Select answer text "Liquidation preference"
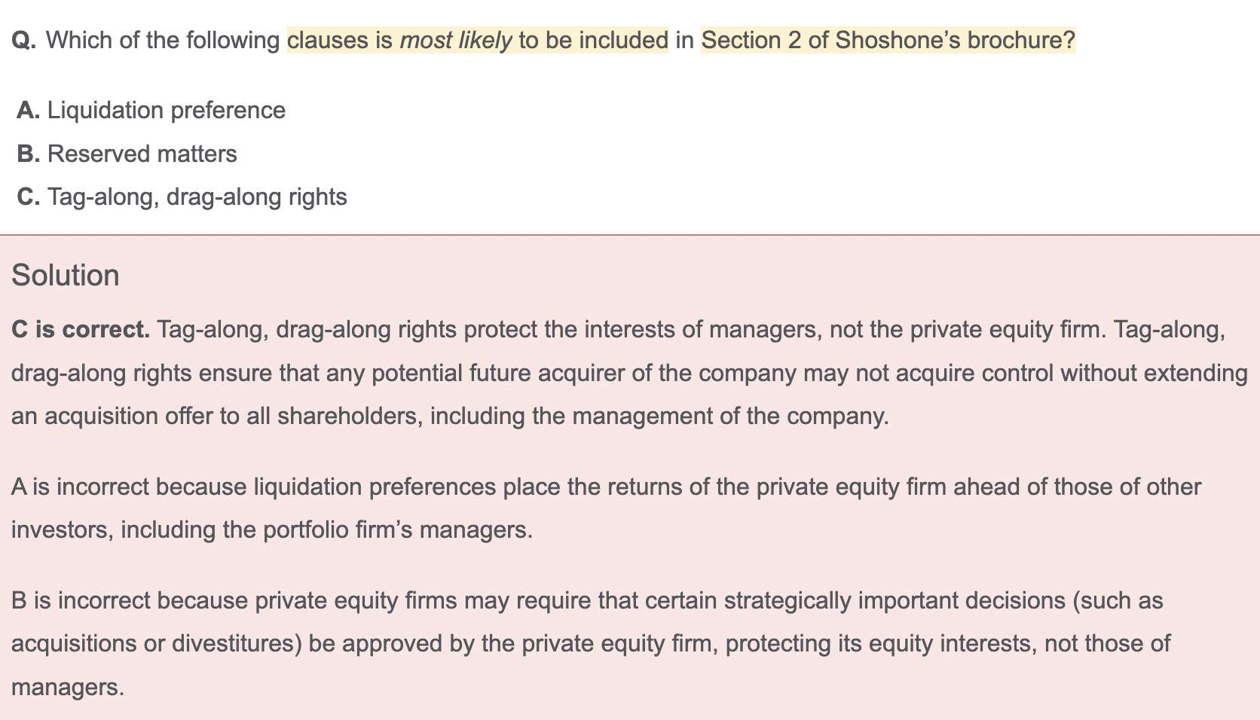The width and height of the screenshot is (1260, 720). [x=166, y=111]
